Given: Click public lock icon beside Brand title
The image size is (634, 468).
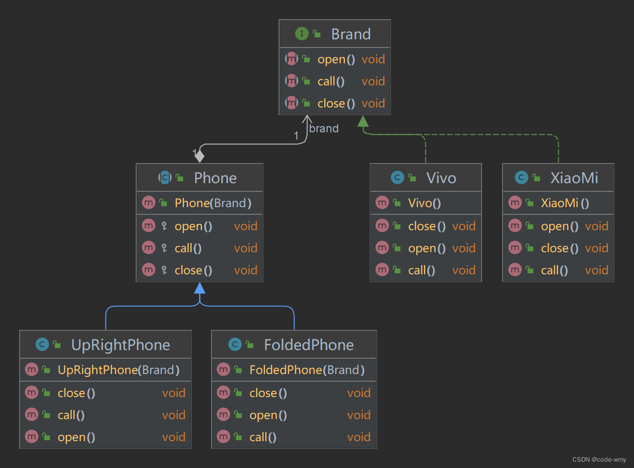Looking at the screenshot, I should click(x=317, y=34).
